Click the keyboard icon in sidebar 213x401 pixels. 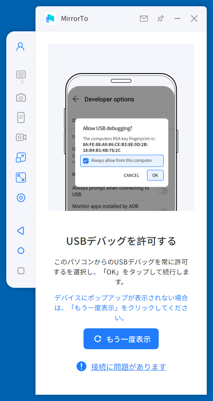pos(21,74)
